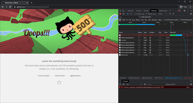Check the Blocked Requests checkbox
Viewport: 193px width, 103px height.
coord(180,20)
